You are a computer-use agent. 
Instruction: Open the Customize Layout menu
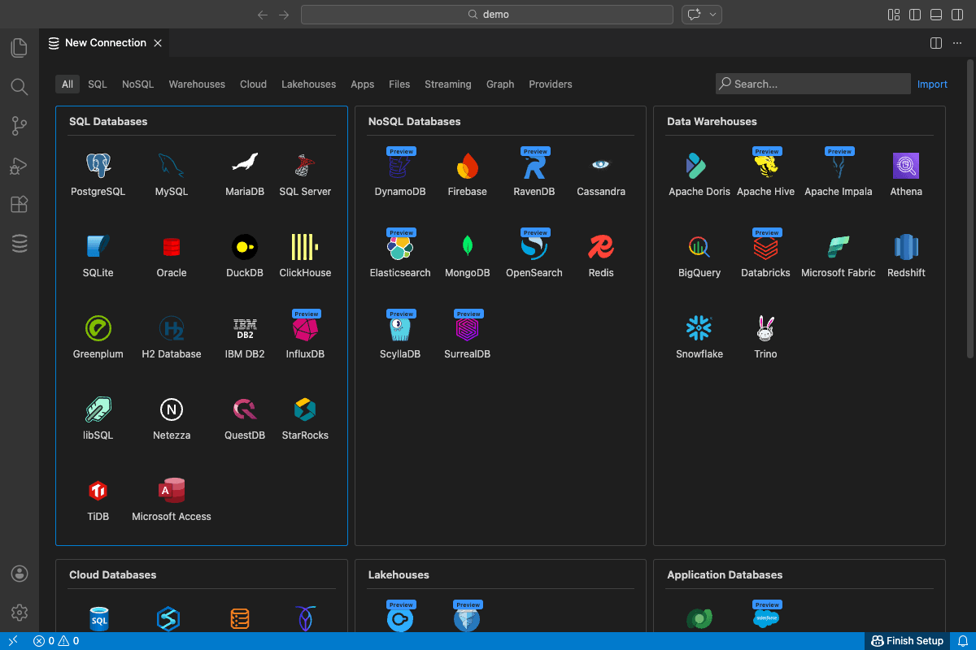(x=894, y=15)
